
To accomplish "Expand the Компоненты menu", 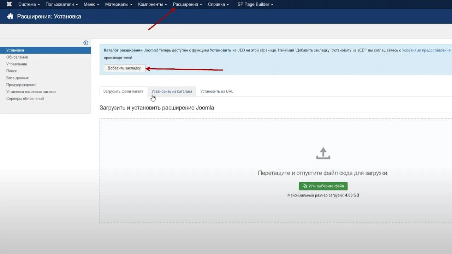I will click(153, 4).
